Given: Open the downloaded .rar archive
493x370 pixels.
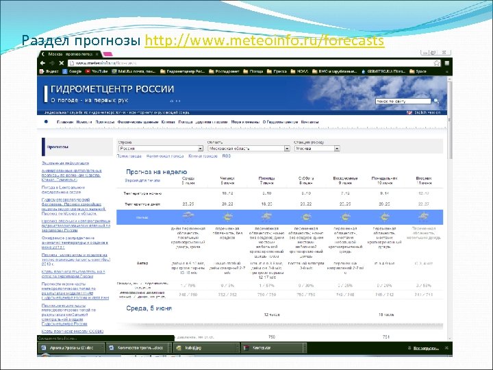Looking at the screenshot, I should pyautogui.click(x=273, y=348).
